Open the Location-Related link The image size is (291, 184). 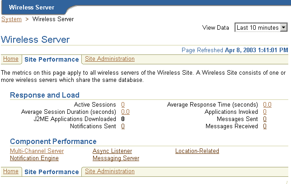[197, 151]
